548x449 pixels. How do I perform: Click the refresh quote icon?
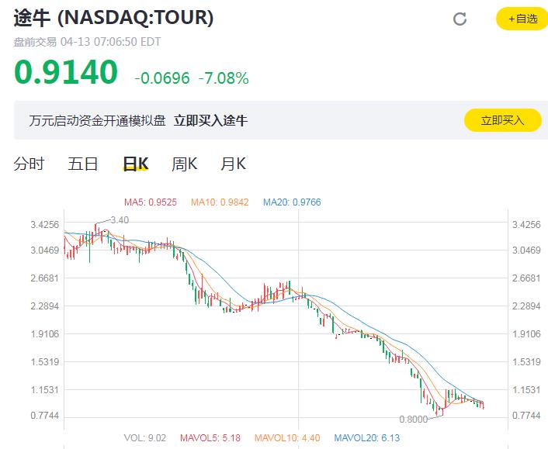[x=460, y=19]
